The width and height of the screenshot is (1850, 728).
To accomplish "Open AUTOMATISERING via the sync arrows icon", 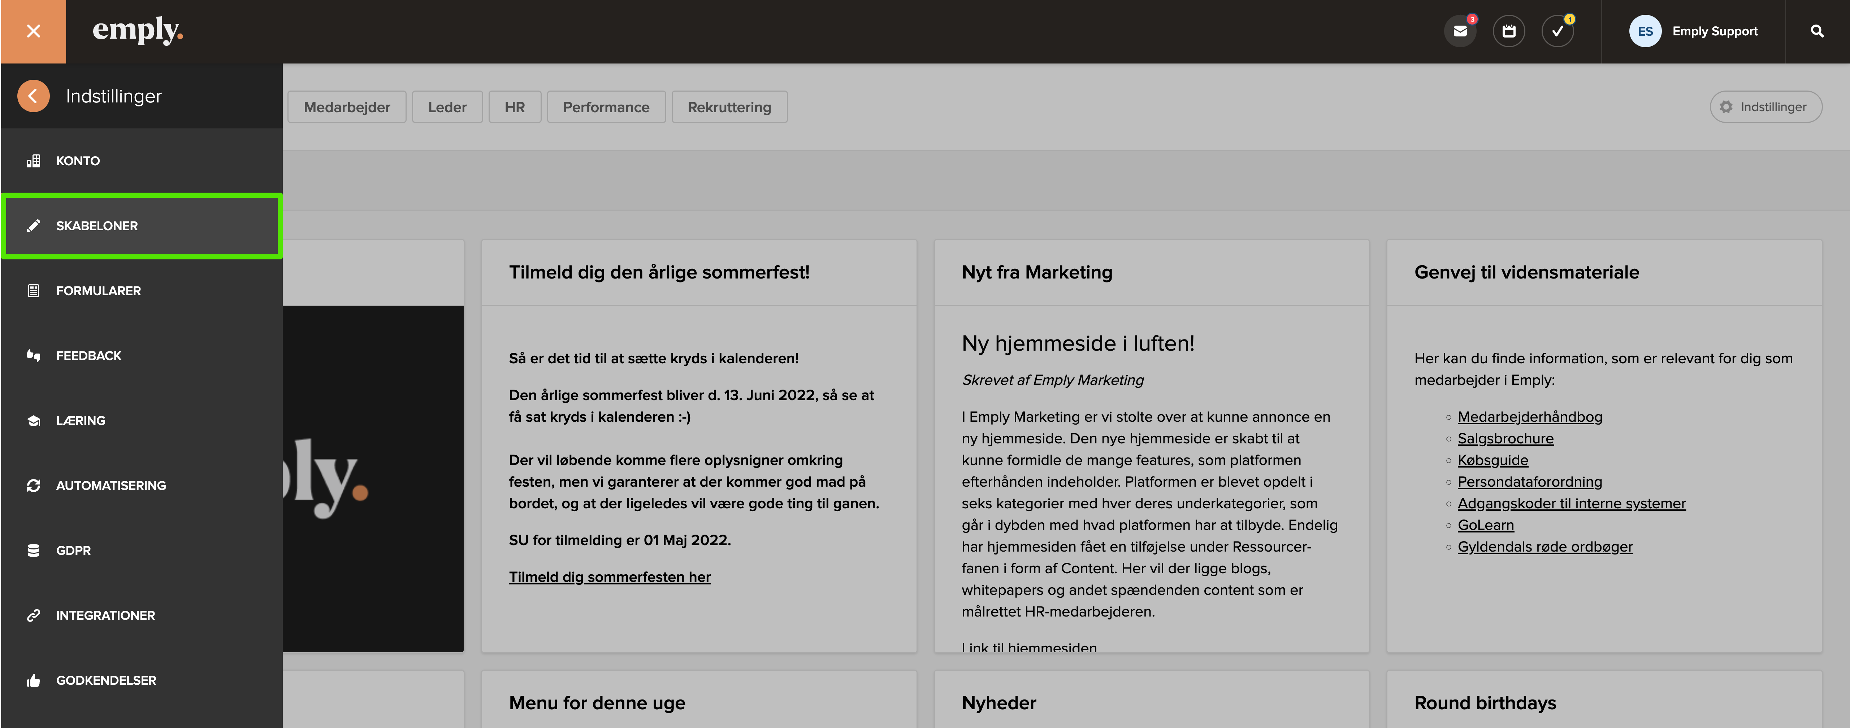I will pos(111,485).
